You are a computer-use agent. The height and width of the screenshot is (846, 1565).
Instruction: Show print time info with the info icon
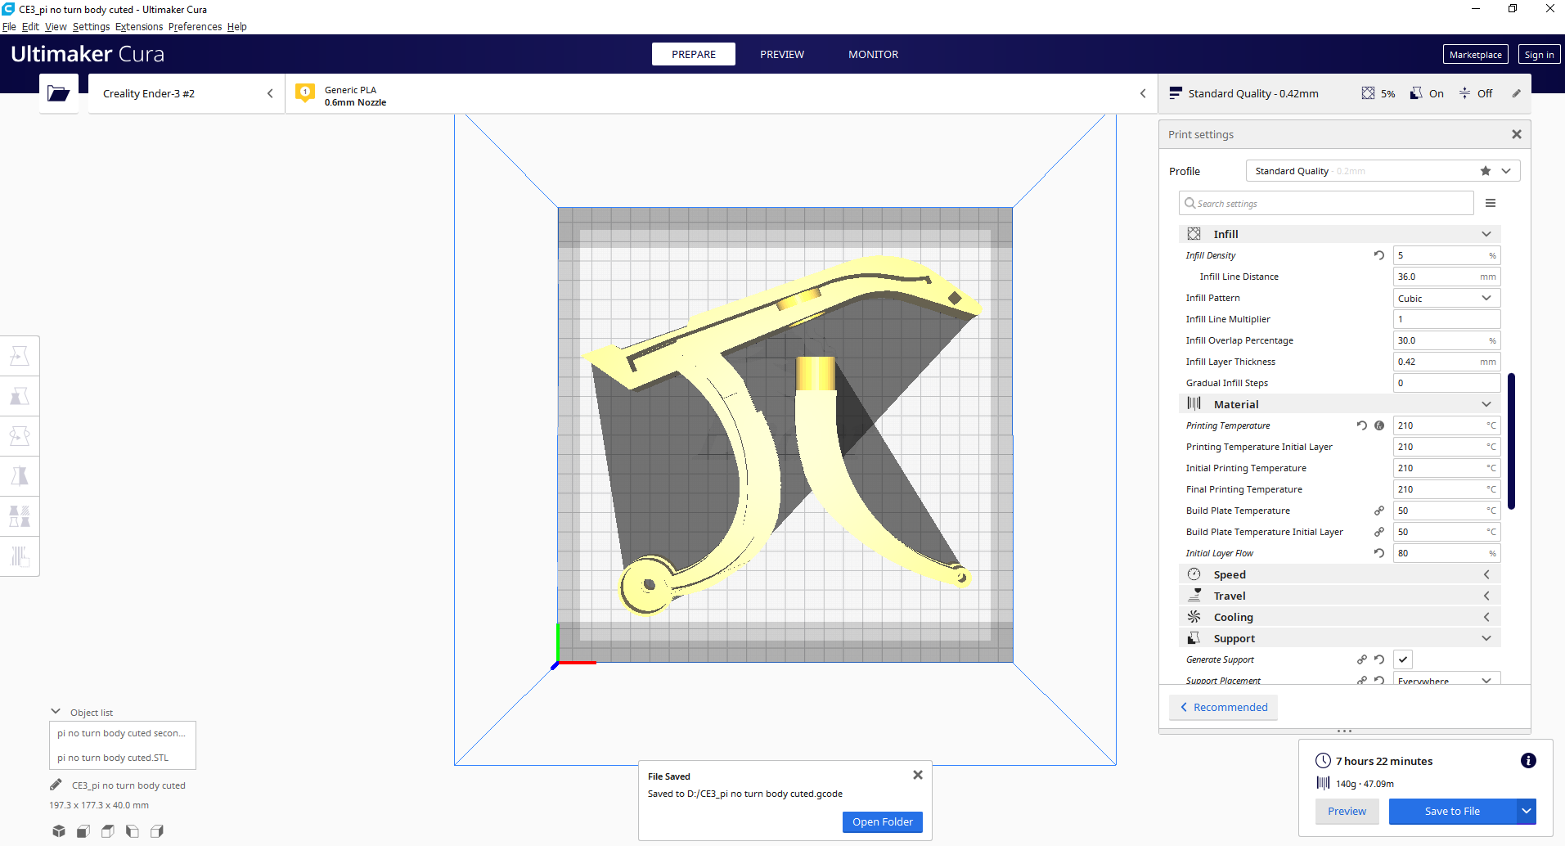[1528, 761]
